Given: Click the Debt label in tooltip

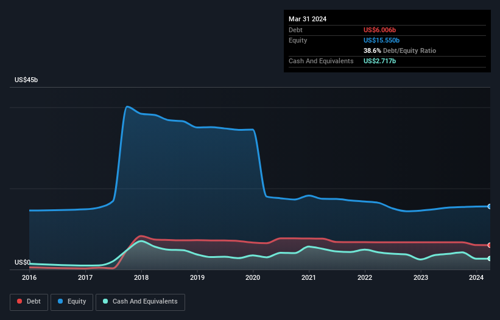Looking at the screenshot, I should [295, 30].
